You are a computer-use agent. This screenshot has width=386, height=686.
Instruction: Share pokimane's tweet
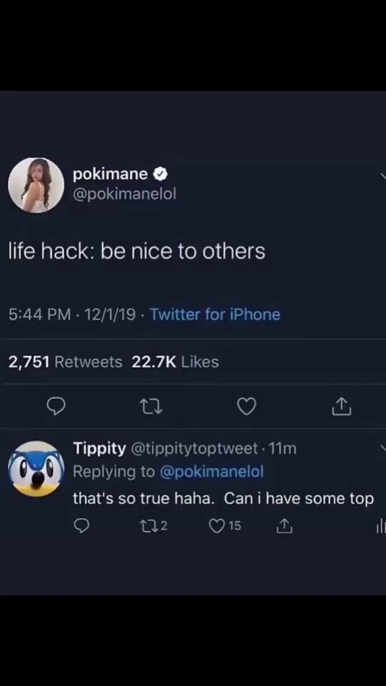point(341,406)
